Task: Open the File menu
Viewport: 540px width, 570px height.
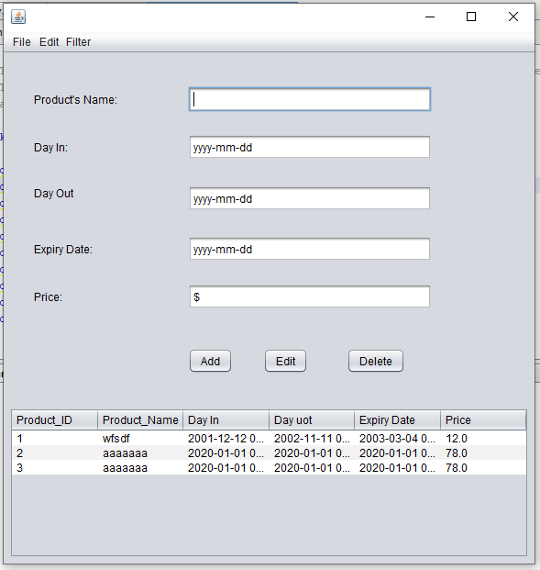Action: [22, 42]
